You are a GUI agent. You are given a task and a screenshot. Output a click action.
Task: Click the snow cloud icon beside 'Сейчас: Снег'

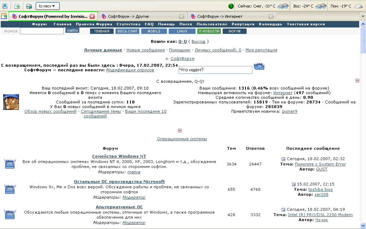coord(283,6)
